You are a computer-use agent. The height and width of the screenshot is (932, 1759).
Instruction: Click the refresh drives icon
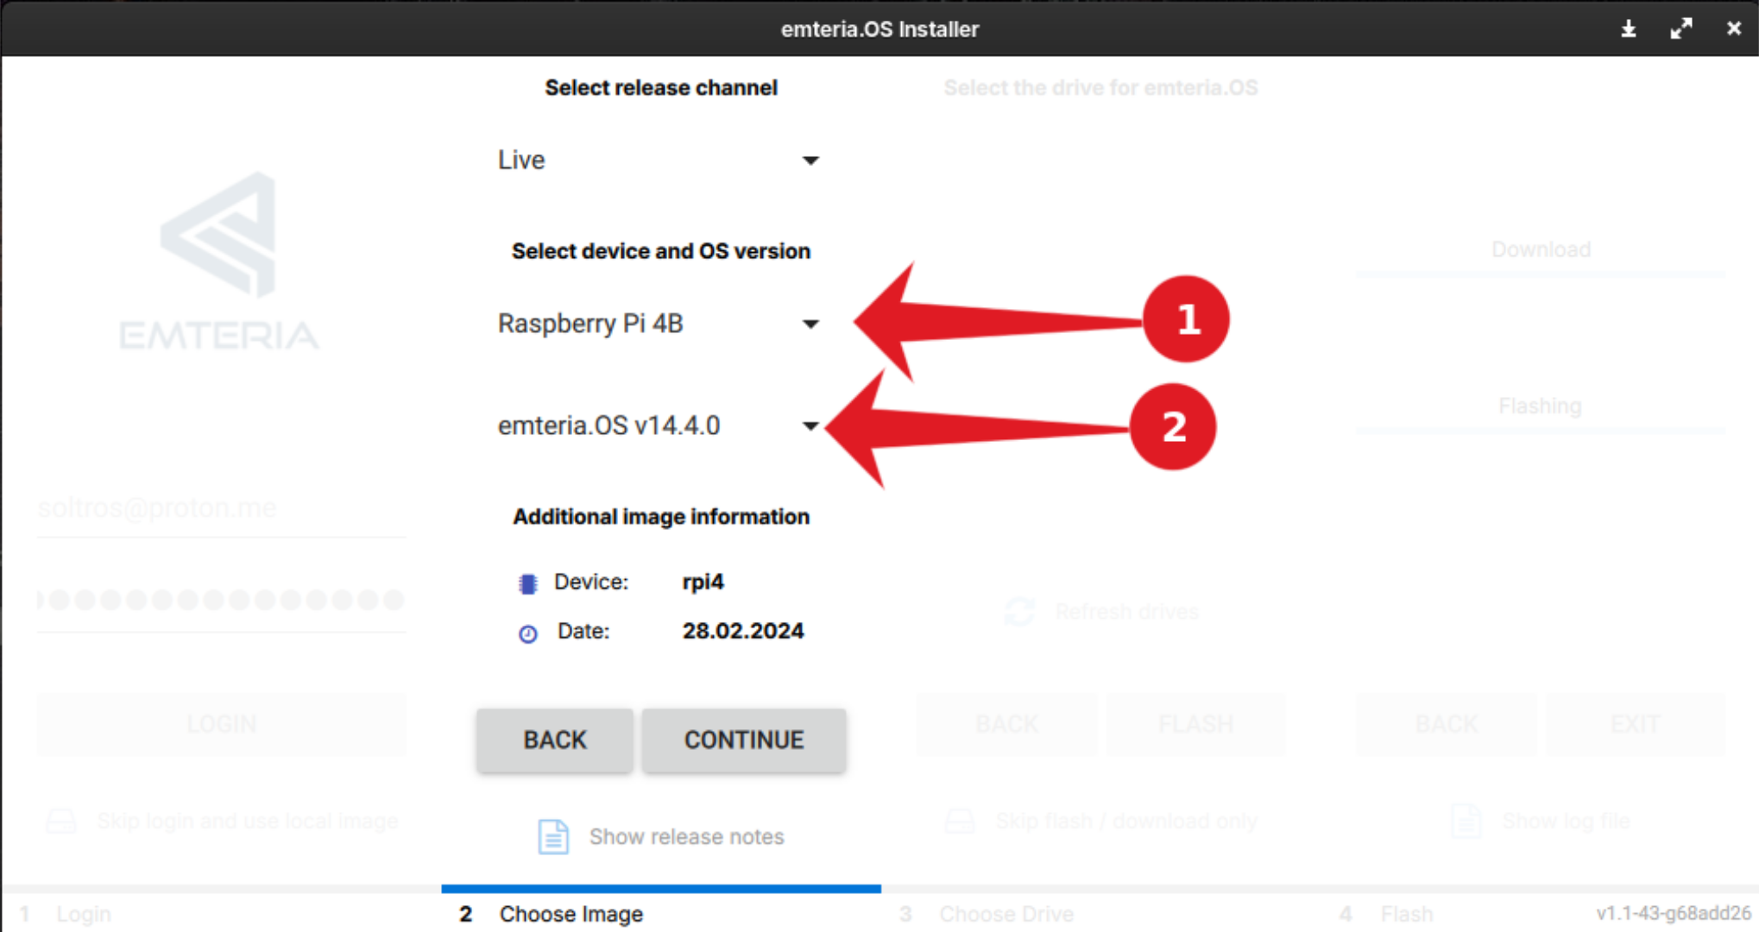1019,612
